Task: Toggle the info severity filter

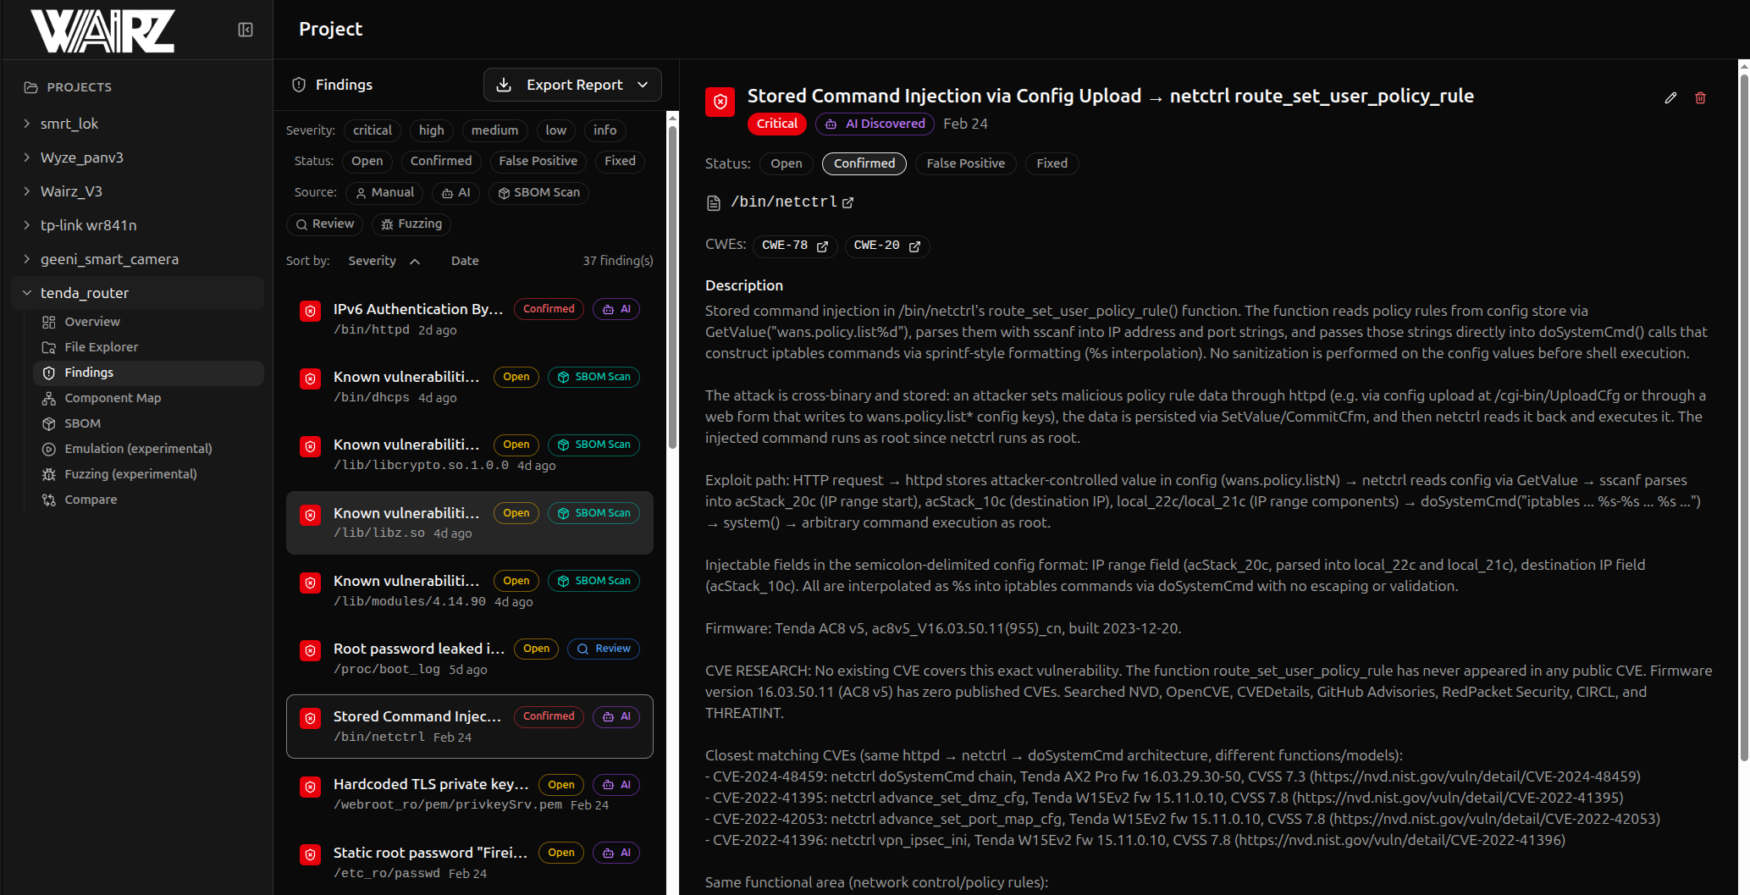Action: click(x=605, y=130)
